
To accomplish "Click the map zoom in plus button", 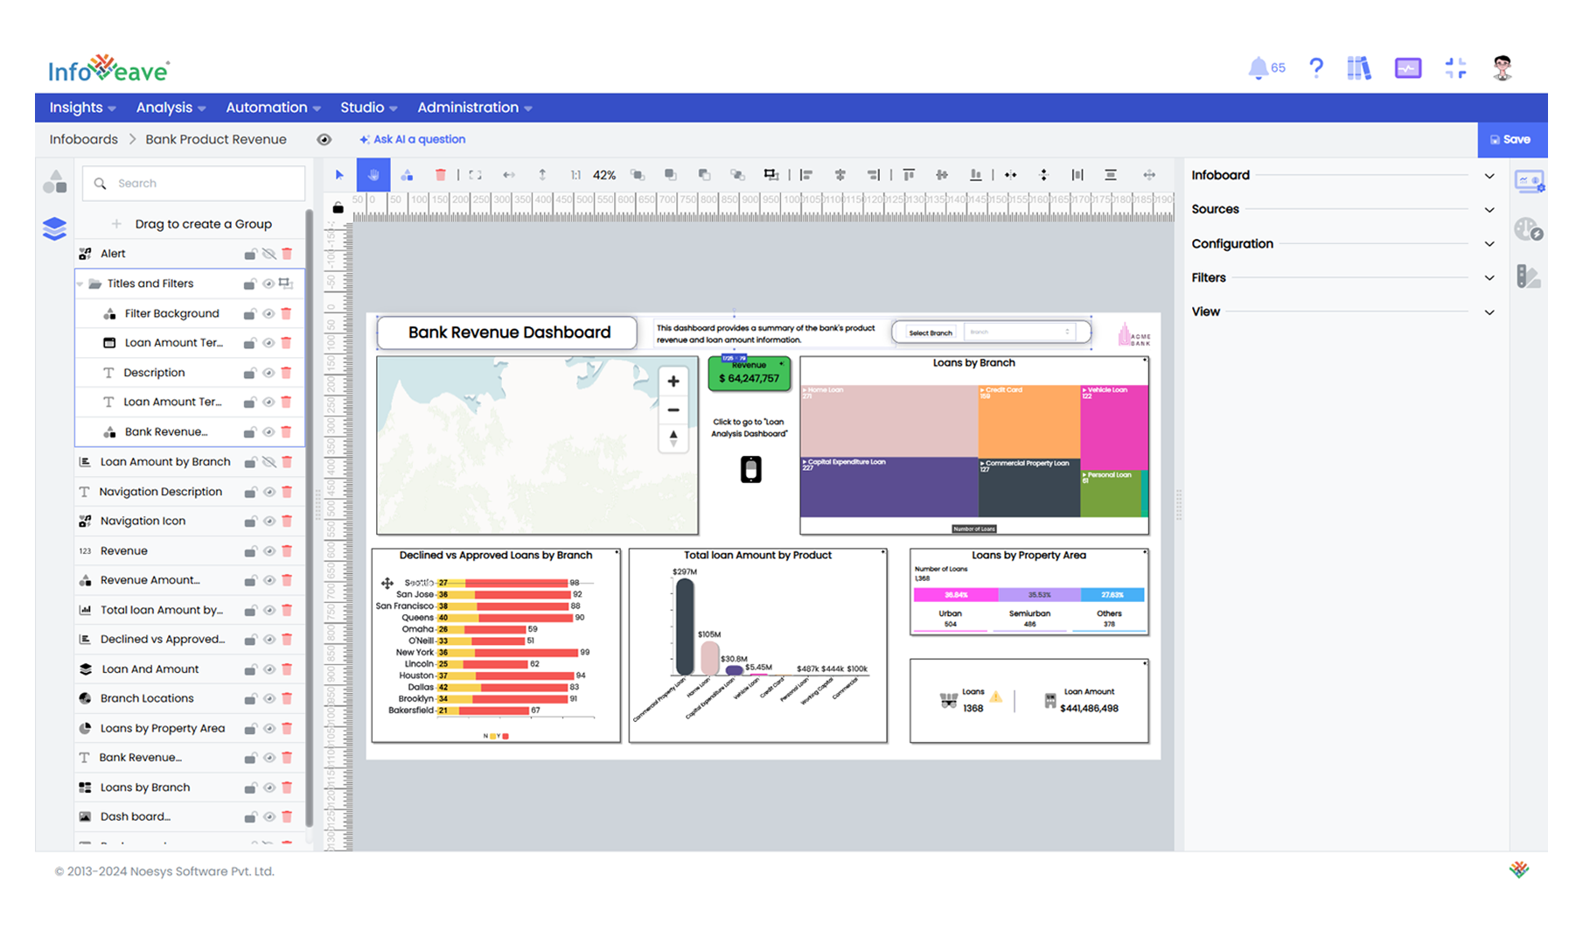I will click(x=673, y=381).
